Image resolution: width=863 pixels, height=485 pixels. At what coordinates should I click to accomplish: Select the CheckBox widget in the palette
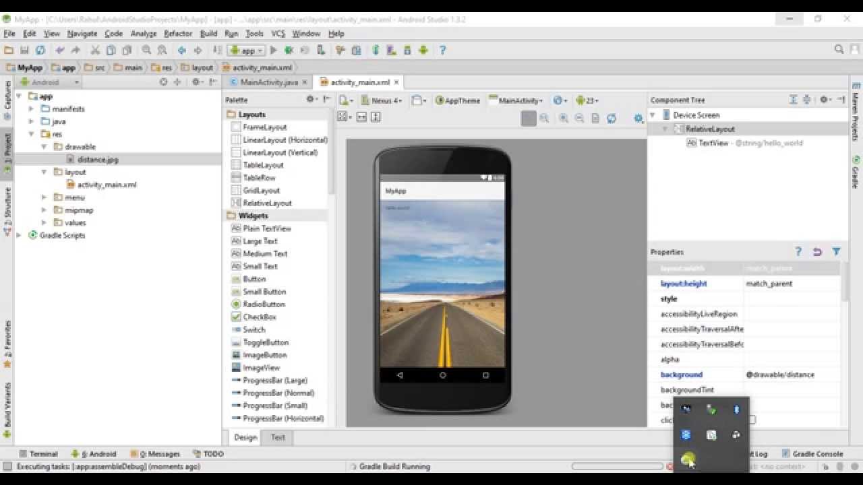pos(259,317)
